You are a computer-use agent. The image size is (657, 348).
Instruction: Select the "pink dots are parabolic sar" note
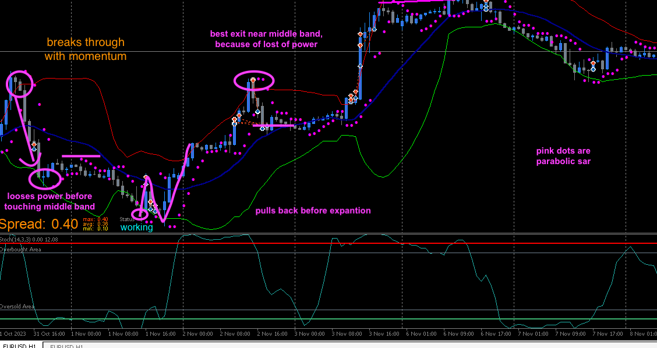pyautogui.click(x=563, y=156)
